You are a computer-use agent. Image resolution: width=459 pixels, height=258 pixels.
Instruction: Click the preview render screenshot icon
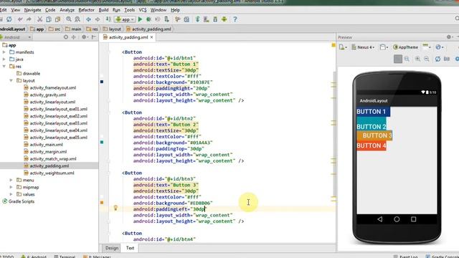coord(446,59)
